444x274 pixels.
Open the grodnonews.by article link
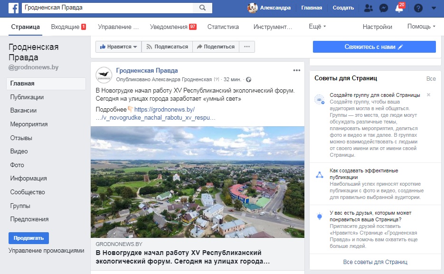156,113
